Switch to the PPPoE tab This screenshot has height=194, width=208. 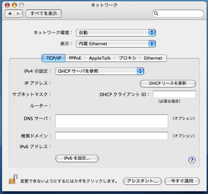point(75,58)
